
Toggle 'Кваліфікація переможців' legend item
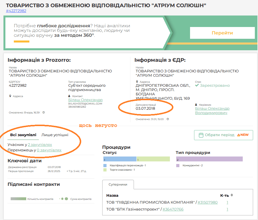(105, 165)
